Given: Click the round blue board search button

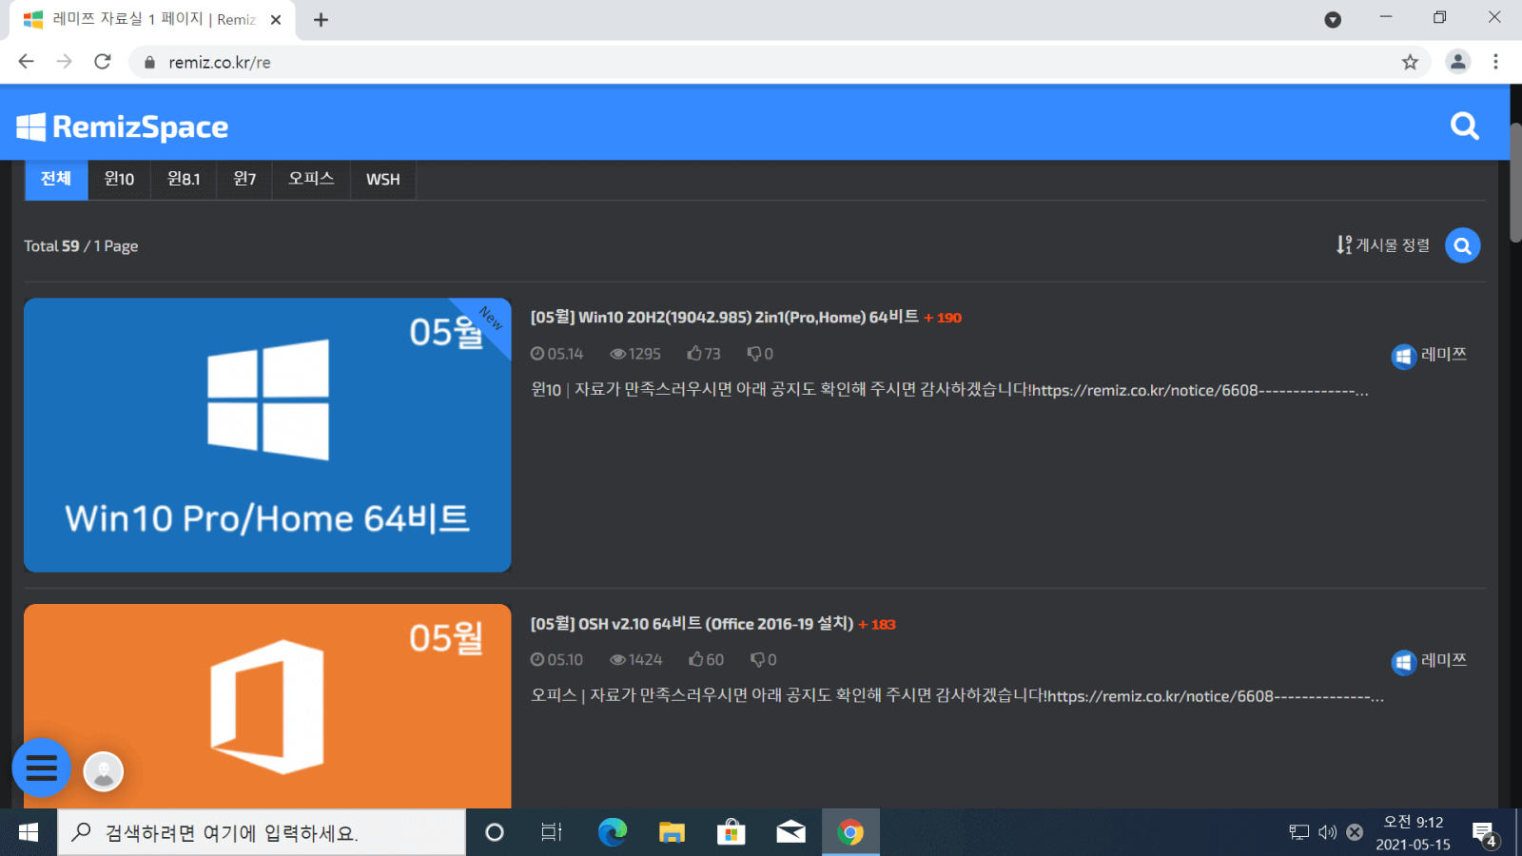Looking at the screenshot, I should point(1462,245).
